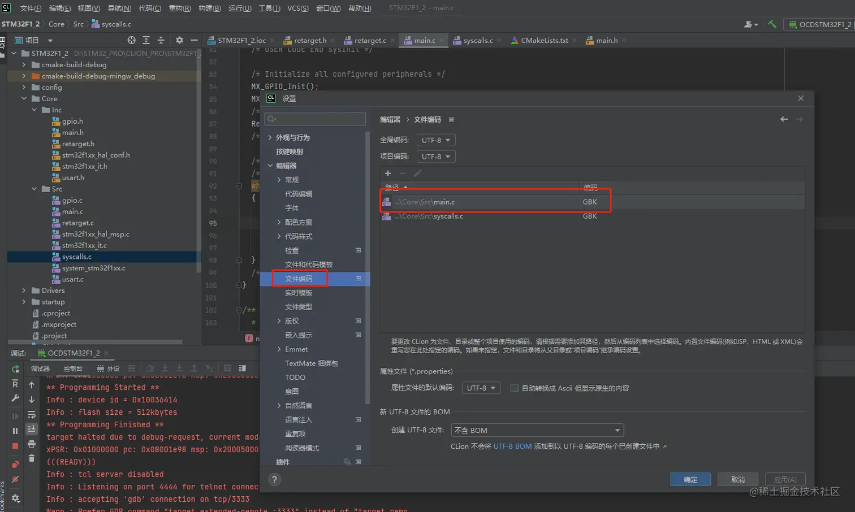855x512 pixels.
Task: Toggle soft-wrap in the debug console
Action: [32, 414]
